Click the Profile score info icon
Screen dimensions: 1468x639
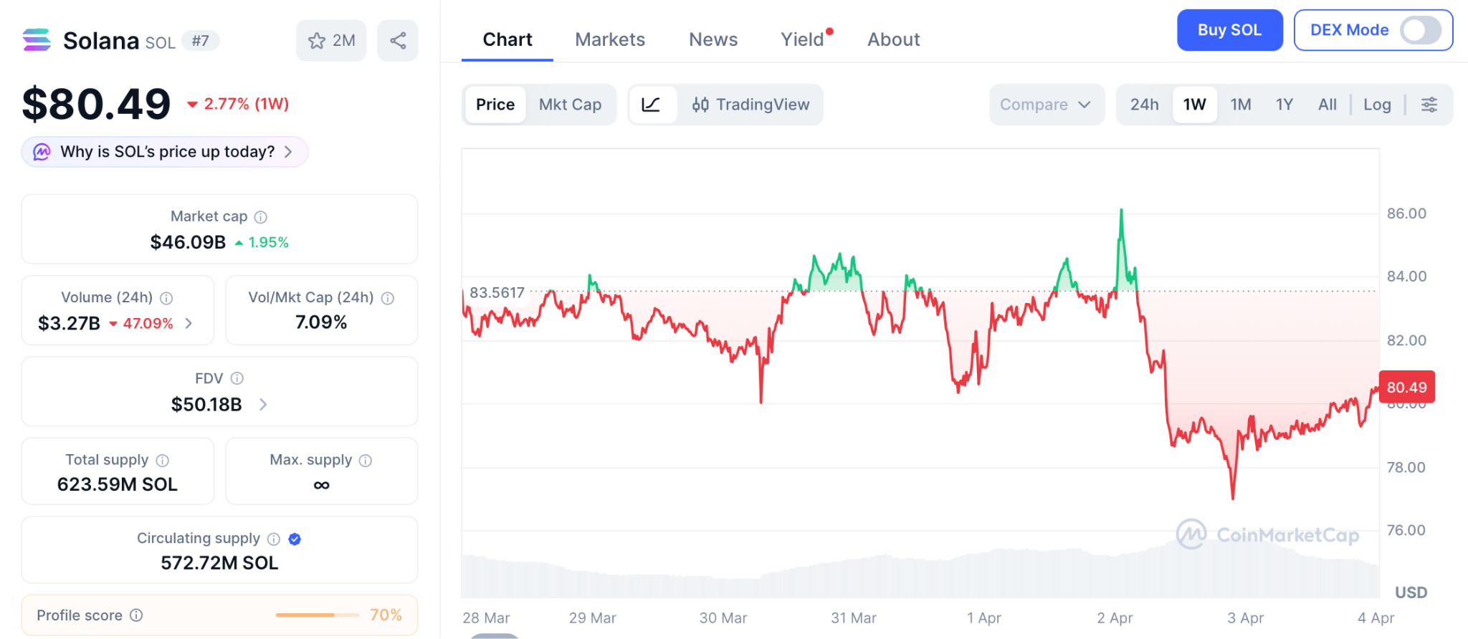136,615
